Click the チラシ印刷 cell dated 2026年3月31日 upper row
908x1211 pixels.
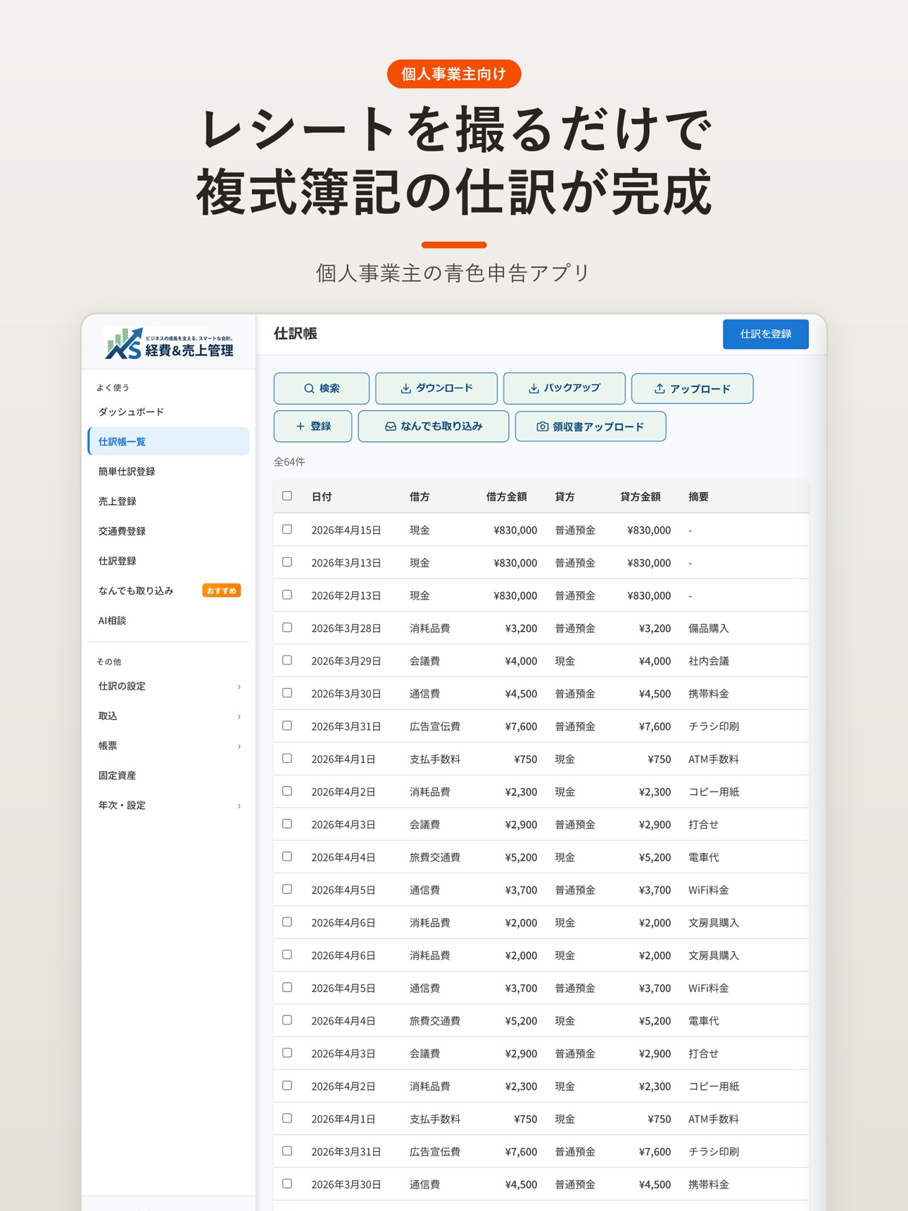pyautogui.click(x=714, y=726)
